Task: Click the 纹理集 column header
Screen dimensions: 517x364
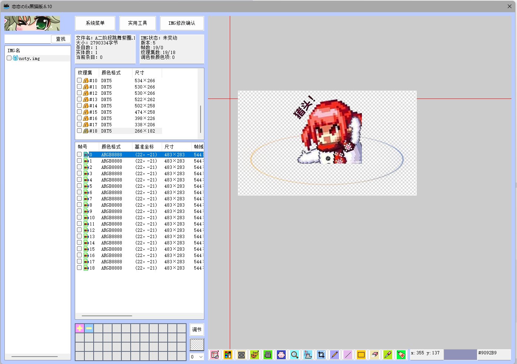Action: (87, 73)
